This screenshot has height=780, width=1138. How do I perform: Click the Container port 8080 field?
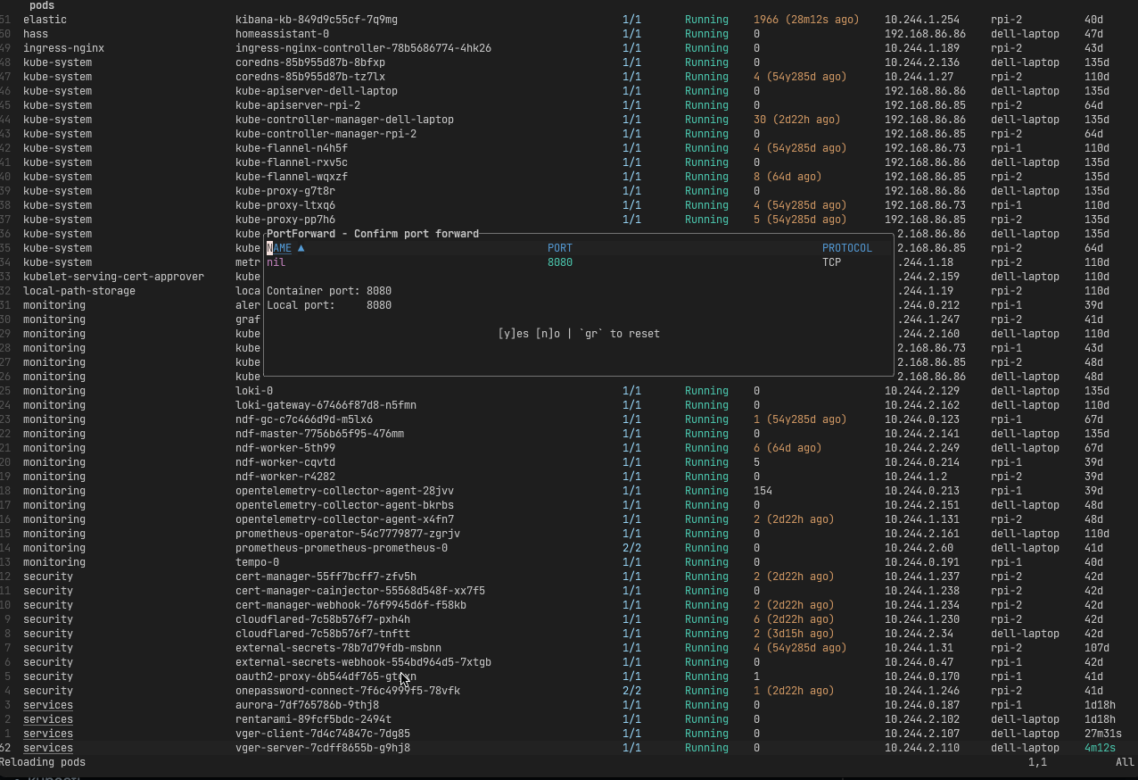tap(329, 291)
